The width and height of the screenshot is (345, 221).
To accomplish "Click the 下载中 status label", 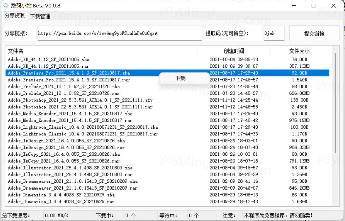I will click(105, 216).
